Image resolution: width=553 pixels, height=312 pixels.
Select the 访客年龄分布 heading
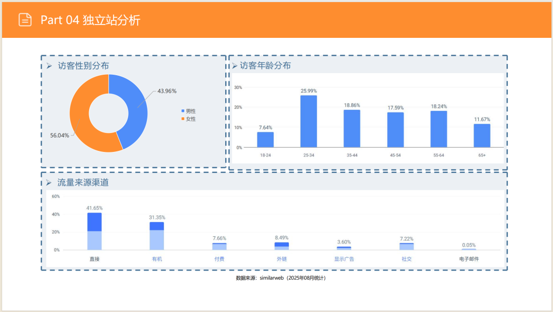pos(265,65)
